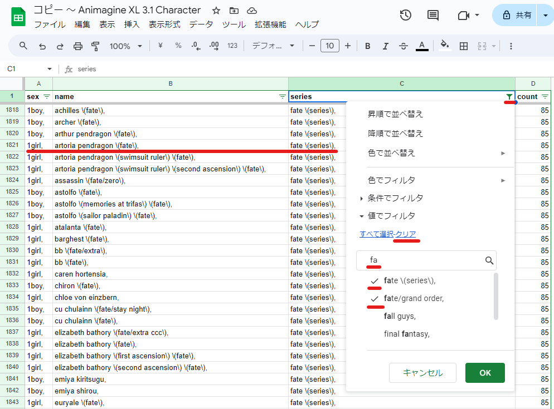Print the spreadsheet
Screen dimensions: 554x409
click(x=77, y=46)
